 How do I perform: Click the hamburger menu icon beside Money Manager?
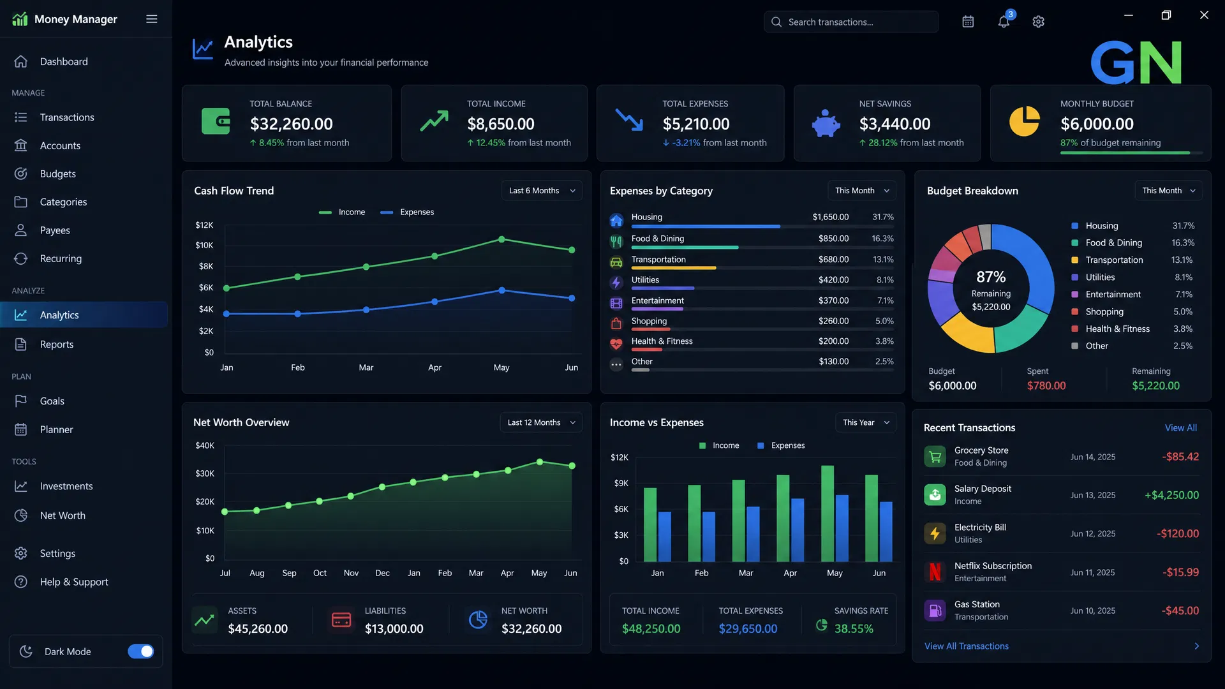(152, 19)
